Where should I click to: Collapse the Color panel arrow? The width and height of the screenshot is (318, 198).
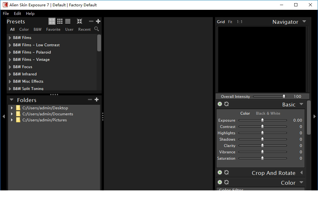(301, 182)
